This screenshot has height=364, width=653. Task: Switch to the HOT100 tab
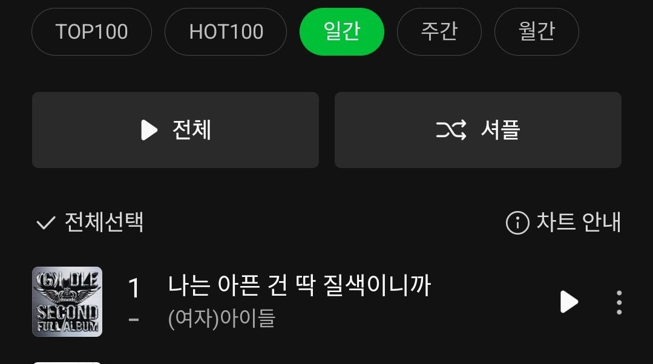tap(226, 31)
